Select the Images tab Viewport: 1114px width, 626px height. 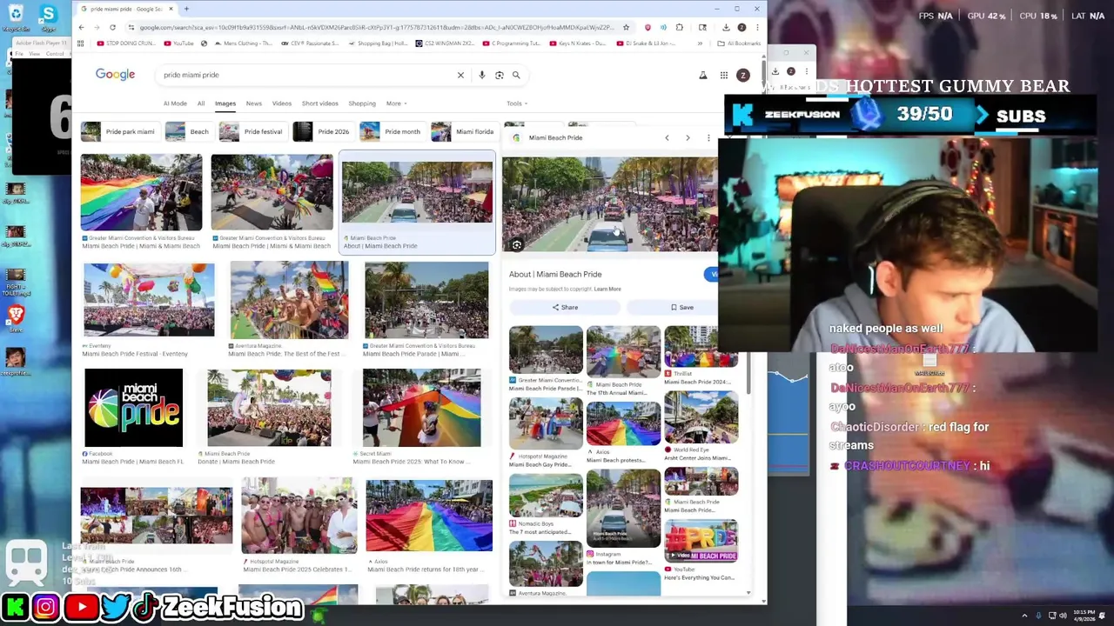[x=225, y=103]
